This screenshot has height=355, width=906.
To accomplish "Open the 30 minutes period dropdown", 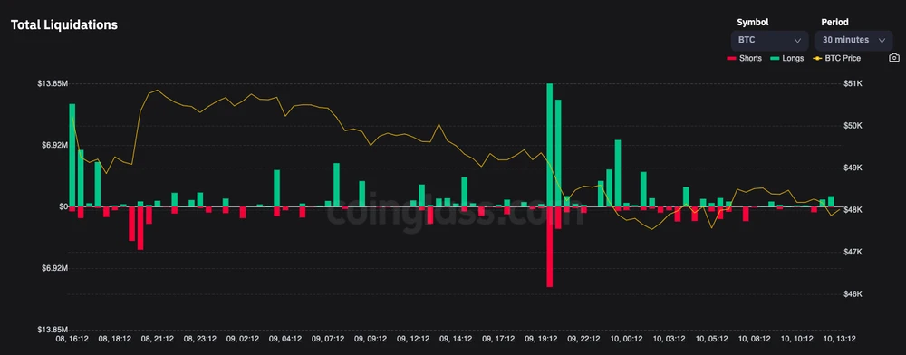I will click(853, 41).
